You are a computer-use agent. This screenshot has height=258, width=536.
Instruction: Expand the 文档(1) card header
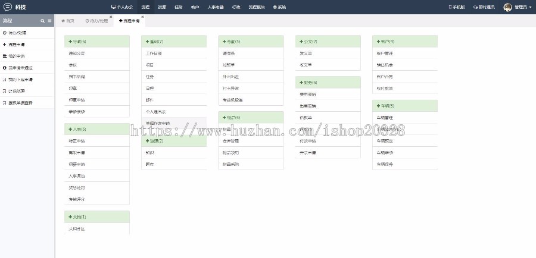coord(97,217)
